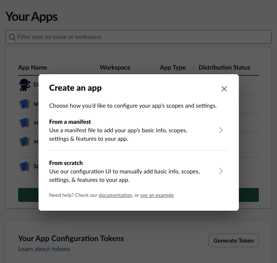Image resolution: width=277 pixels, height=263 pixels.
Task: Open the documentation link
Action: pos(115,195)
